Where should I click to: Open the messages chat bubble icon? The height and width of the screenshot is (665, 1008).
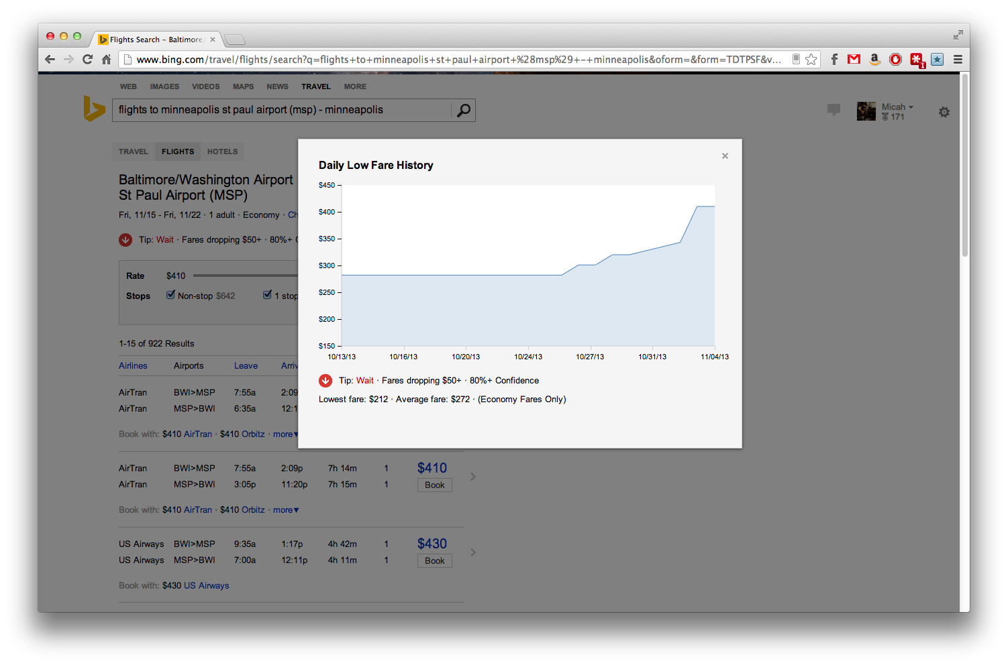click(834, 109)
